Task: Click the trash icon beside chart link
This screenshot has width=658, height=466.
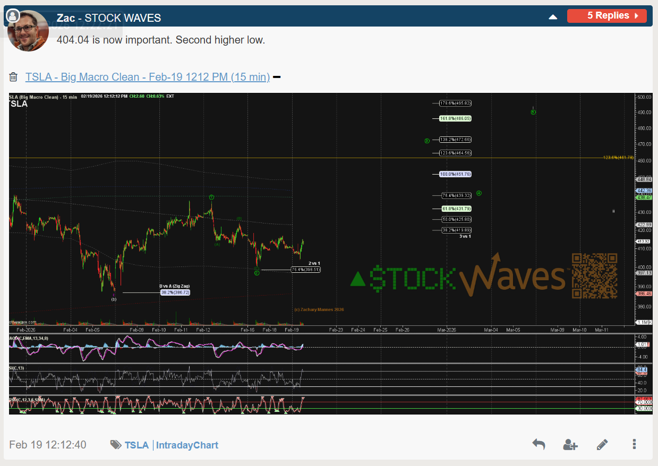Action: coord(14,77)
